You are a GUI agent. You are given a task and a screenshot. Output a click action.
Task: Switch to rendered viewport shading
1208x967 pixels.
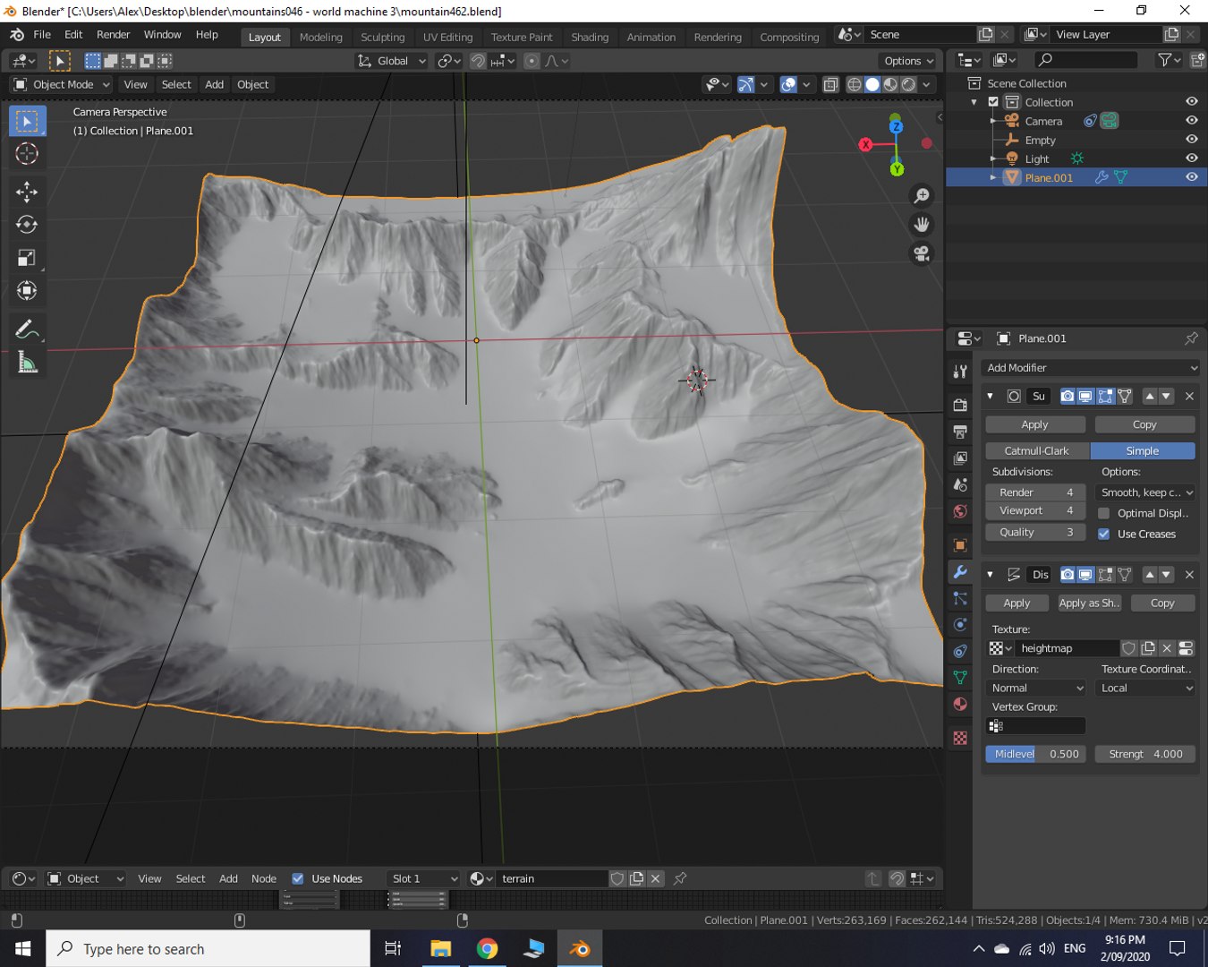[909, 84]
